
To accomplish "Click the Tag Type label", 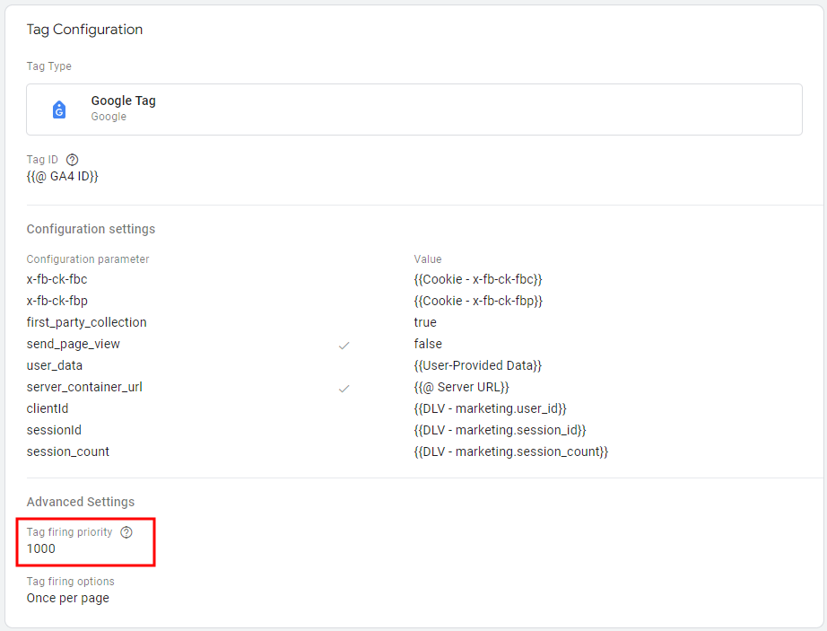I will point(49,66).
